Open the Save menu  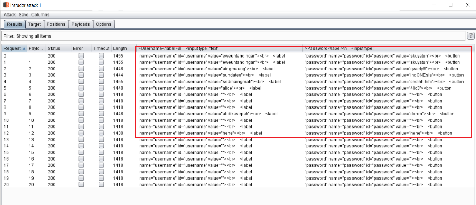click(x=24, y=15)
